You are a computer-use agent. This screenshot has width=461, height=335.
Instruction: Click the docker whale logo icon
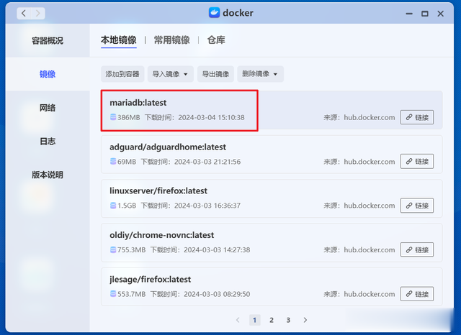pos(214,13)
